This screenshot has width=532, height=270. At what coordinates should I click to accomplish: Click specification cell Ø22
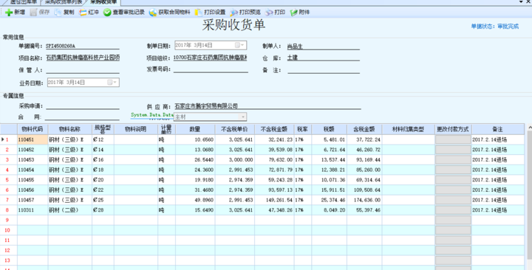pyautogui.click(x=103, y=190)
